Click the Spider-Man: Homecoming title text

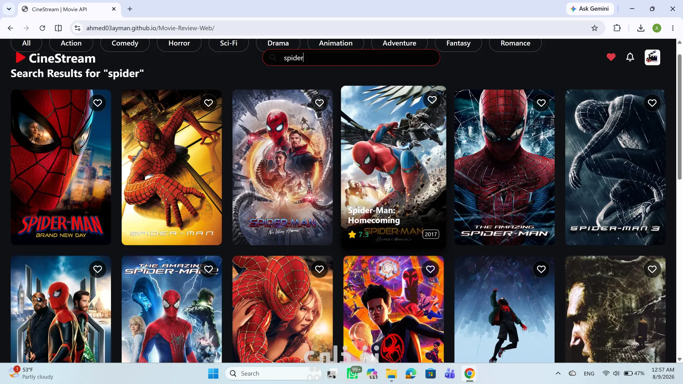[x=374, y=215]
